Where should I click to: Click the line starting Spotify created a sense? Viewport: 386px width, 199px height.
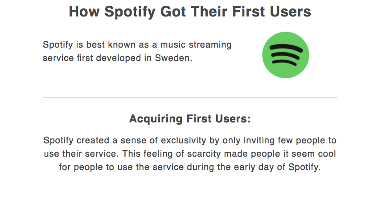pyautogui.click(x=190, y=140)
